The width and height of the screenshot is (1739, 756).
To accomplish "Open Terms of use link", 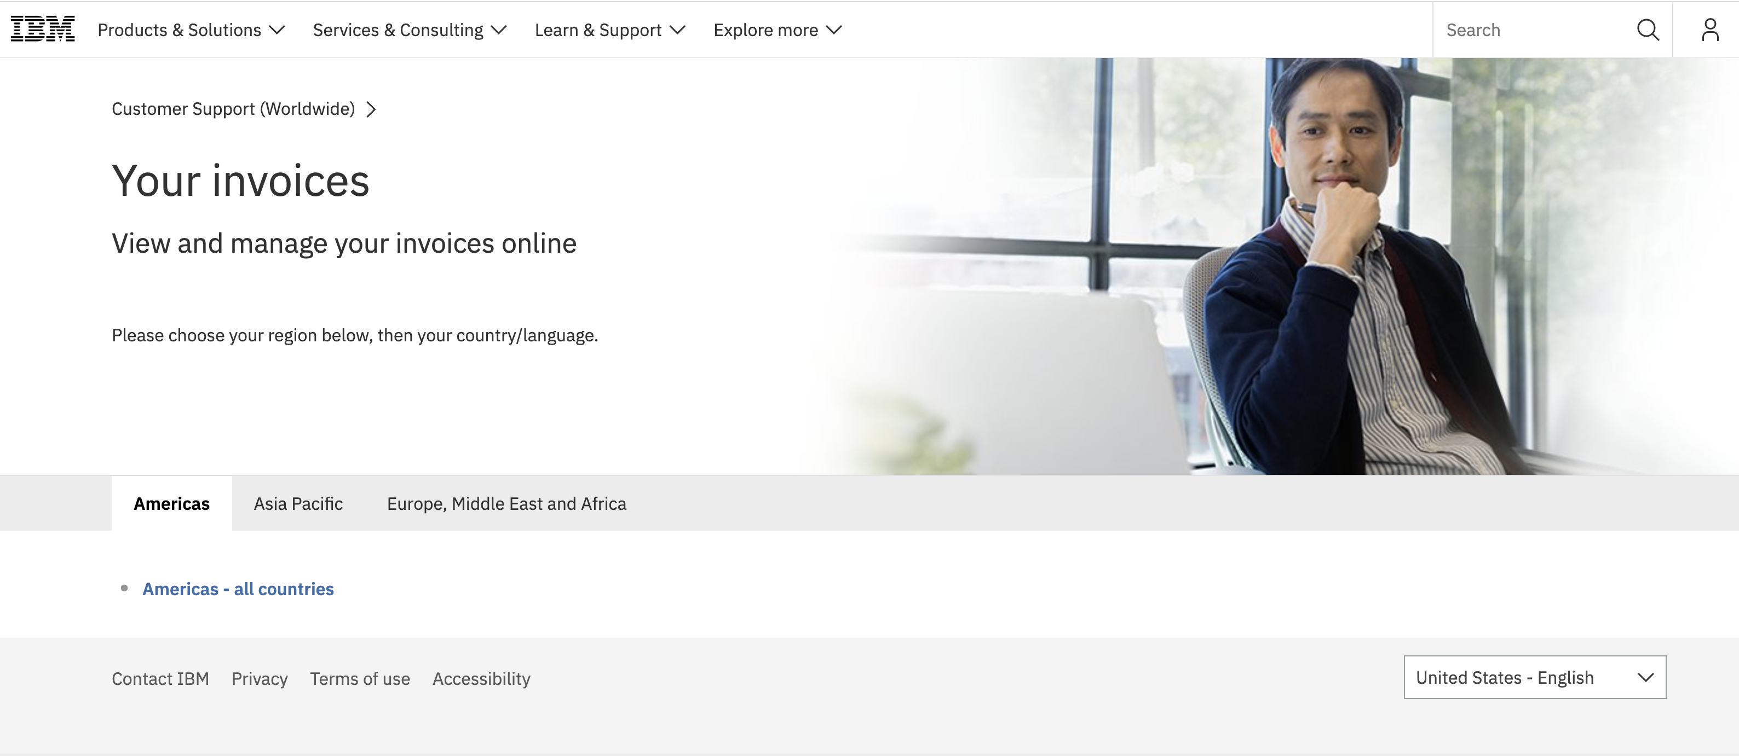I will (360, 678).
